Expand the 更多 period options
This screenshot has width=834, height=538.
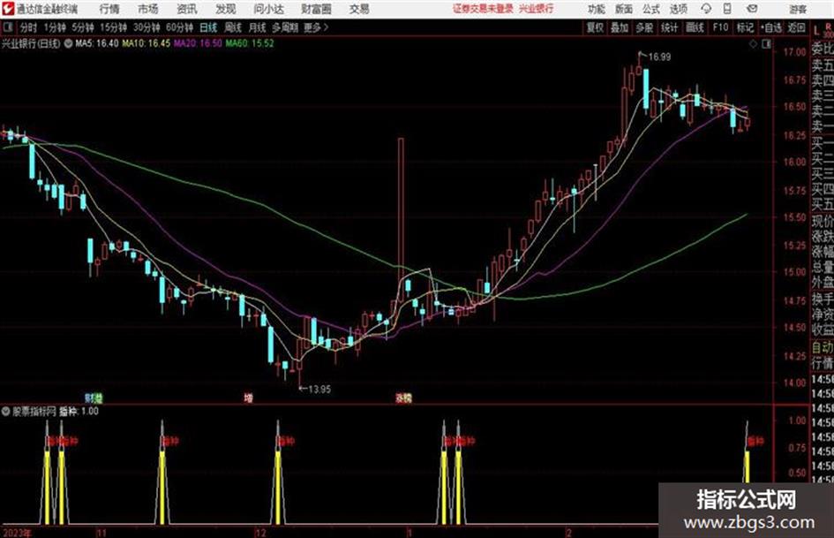coord(316,27)
